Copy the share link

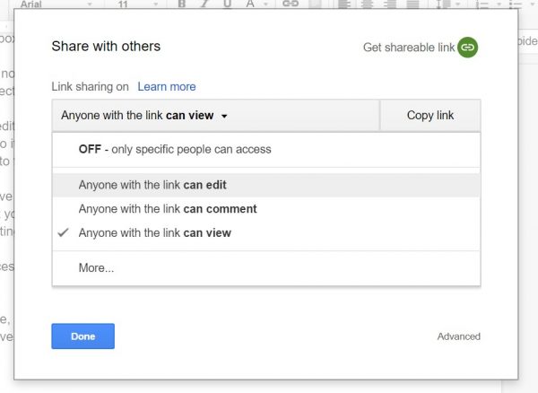430,116
